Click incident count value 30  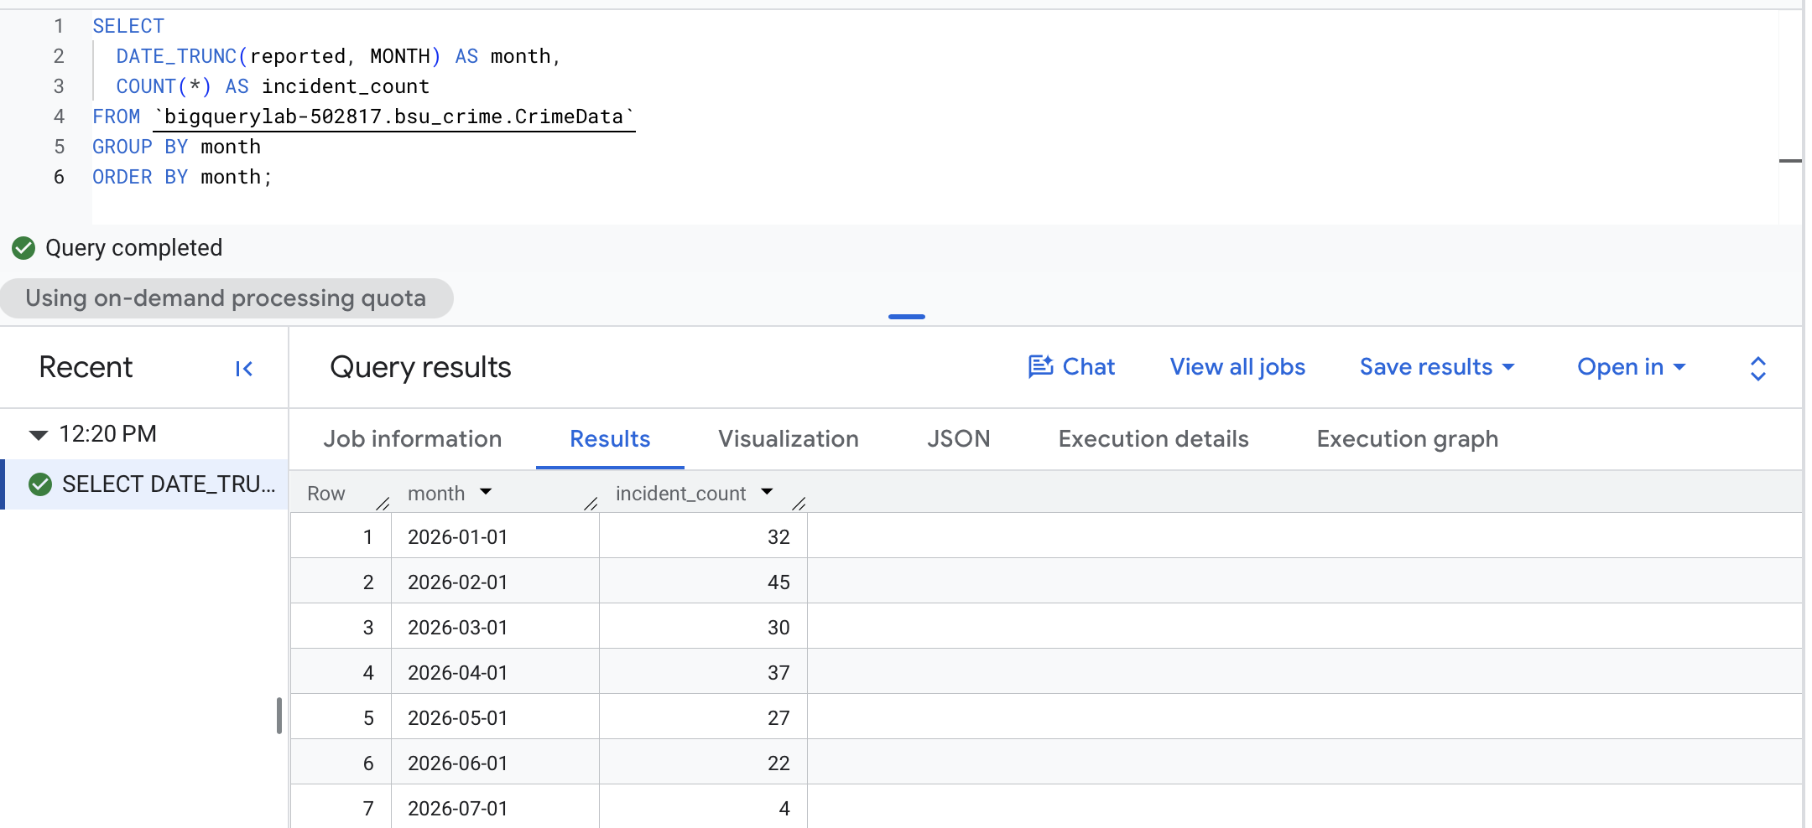coord(778,628)
